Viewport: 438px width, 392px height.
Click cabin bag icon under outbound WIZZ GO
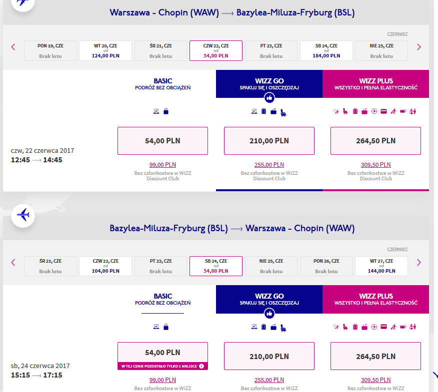[x=273, y=111]
